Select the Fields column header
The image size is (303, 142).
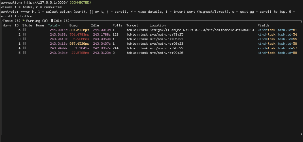point(263,25)
